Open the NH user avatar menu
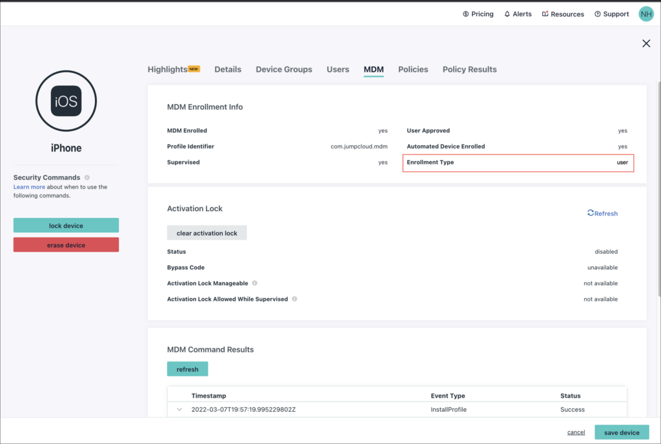Screen dimensions: 661x444 click(646, 14)
